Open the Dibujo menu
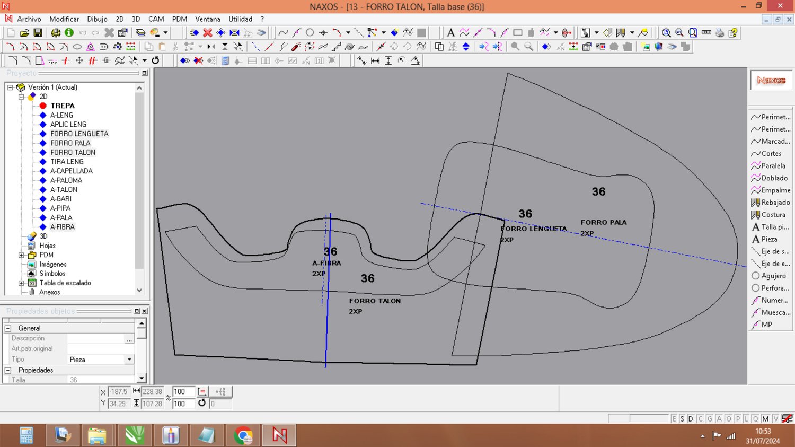The width and height of the screenshot is (795, 447). pyautogui.click(x=97, y=19)
